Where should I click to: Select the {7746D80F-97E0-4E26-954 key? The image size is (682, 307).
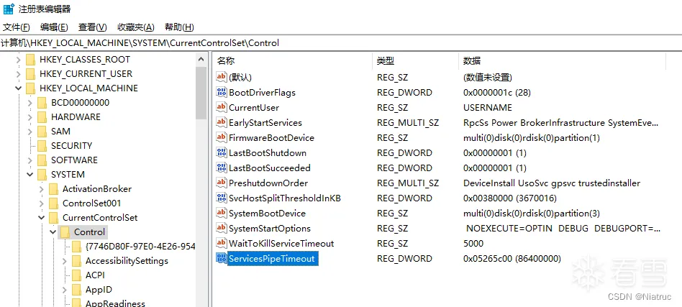point(140,247)
